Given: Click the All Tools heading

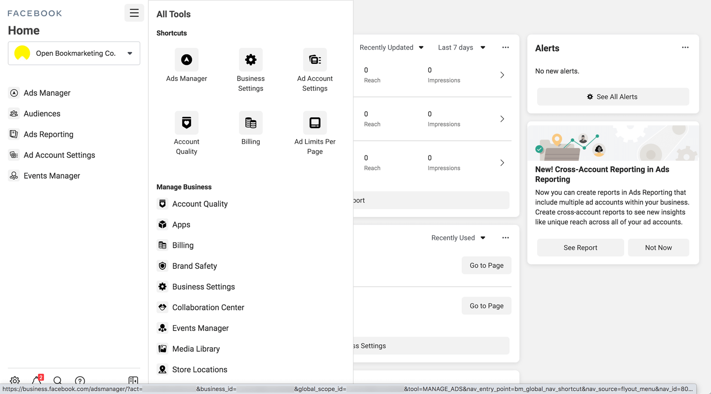Looking at the screenshot, I should (x=173, y=14).
